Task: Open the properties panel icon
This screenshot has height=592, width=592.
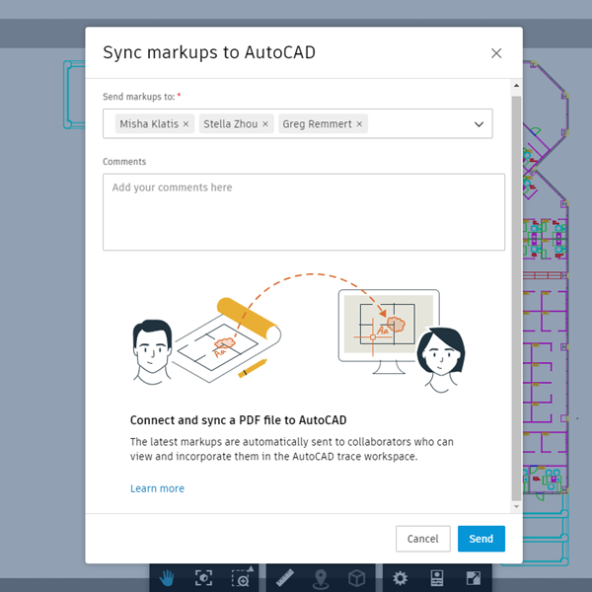Action: (x=437, y=577)
